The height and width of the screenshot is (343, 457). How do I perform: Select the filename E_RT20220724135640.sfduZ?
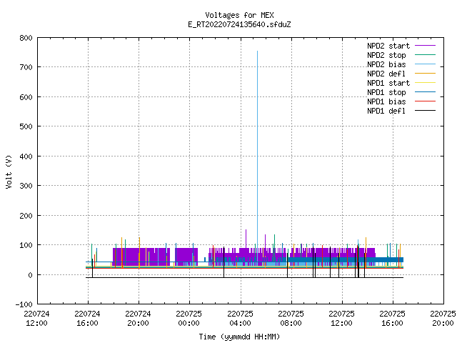pyautogui.click(x=239, y=24)
